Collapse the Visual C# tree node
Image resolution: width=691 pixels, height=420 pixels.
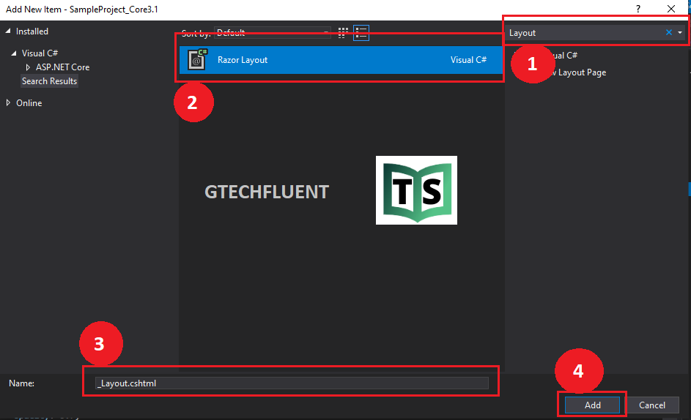15,53
